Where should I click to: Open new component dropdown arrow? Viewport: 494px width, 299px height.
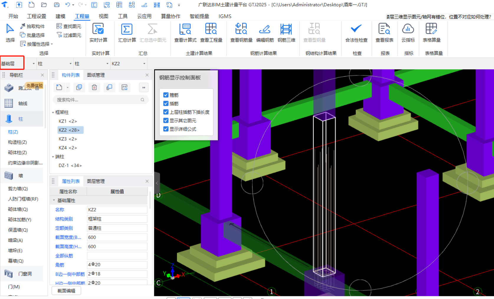[68, 88]
